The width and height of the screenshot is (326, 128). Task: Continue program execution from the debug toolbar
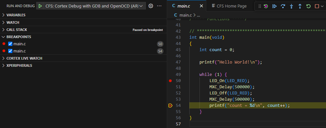click(x=274, y=6)
